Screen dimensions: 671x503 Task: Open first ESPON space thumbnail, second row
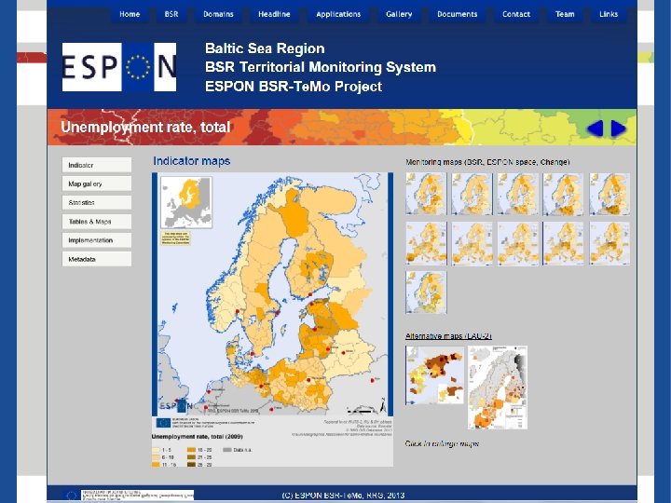coord(426,243)
